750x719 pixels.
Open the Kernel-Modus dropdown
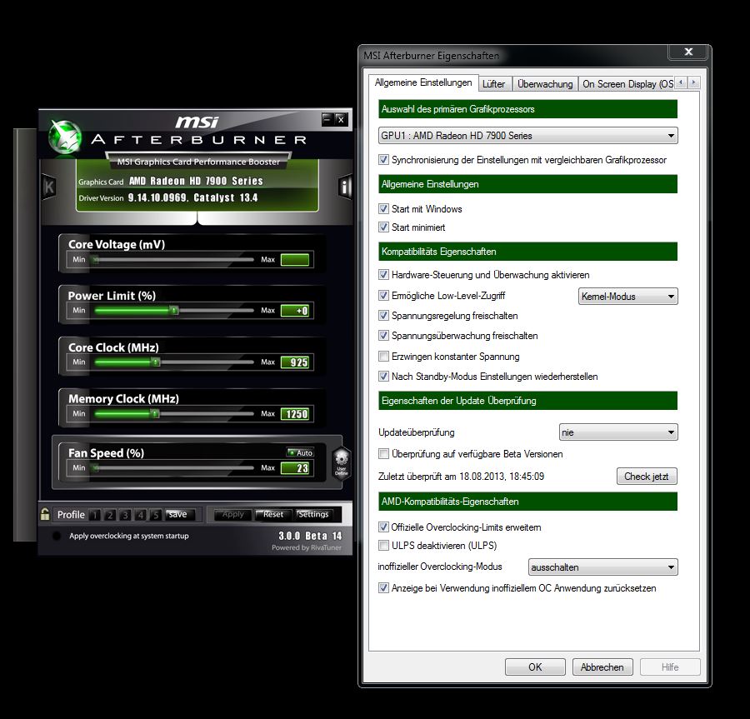tap(628, 297)
